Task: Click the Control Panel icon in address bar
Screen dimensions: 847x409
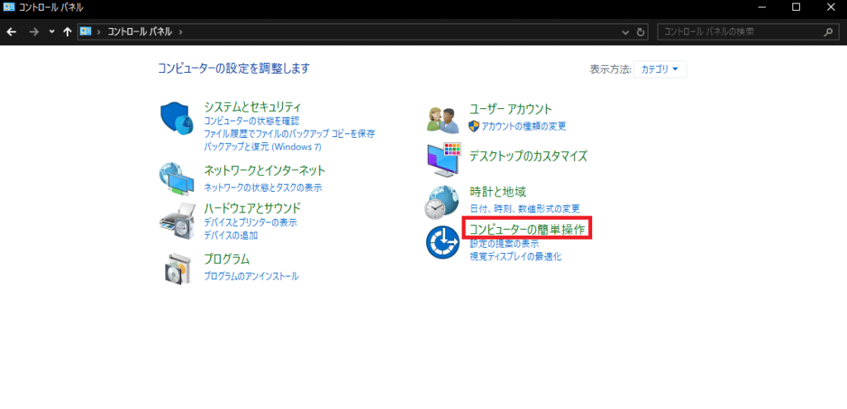Action: coord(85,31)
